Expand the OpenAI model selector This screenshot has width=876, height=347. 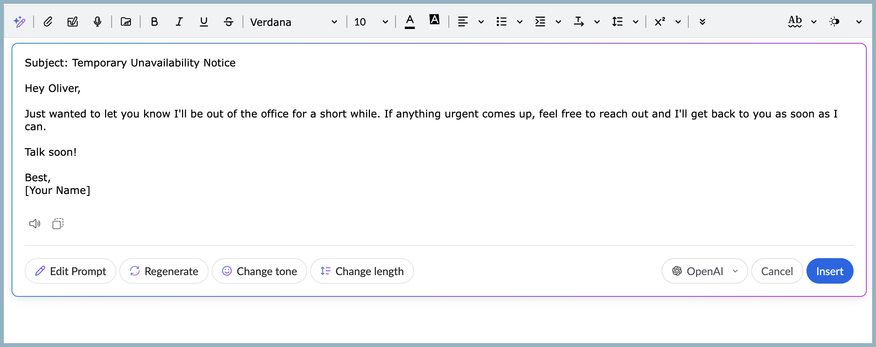coord(705,271)
